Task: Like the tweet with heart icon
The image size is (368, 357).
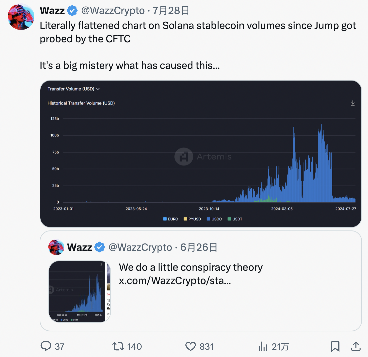Action: tap(190, 346)
